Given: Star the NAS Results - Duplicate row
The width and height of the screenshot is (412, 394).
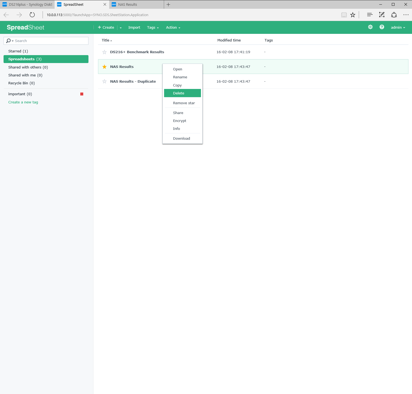Looking at the screenshot, I should [x=104, y=82].
